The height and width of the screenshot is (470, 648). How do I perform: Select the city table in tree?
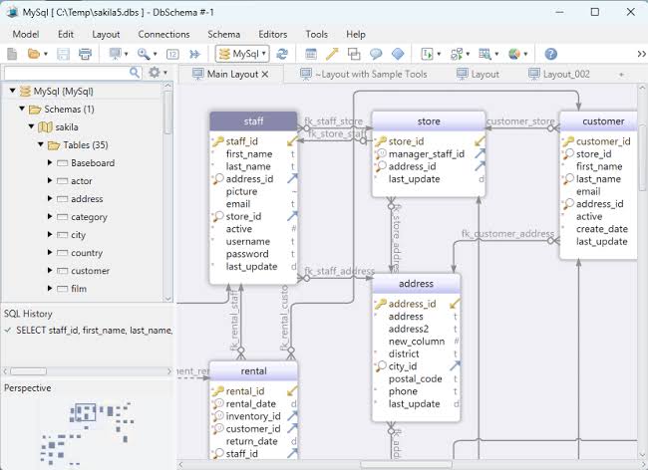(78, 235)
